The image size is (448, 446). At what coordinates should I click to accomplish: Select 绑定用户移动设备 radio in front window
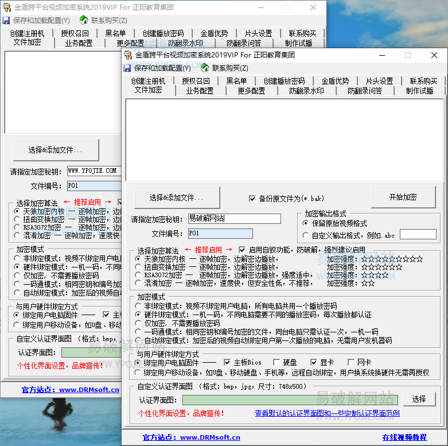138,373
